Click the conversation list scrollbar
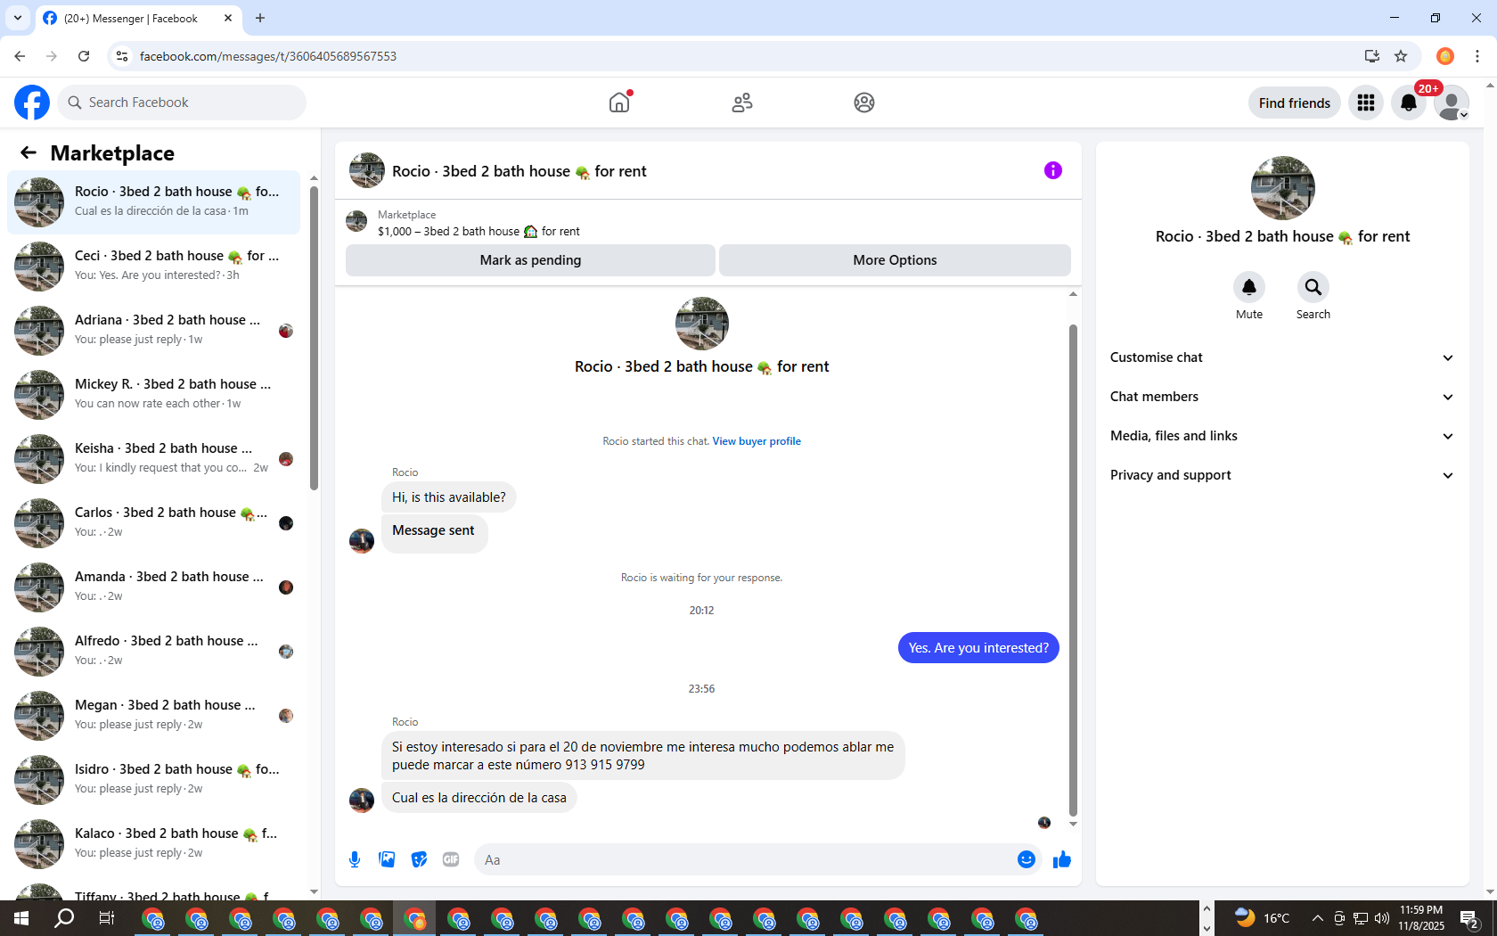This screenshot has width=1497, height=936. pos(314,339)
